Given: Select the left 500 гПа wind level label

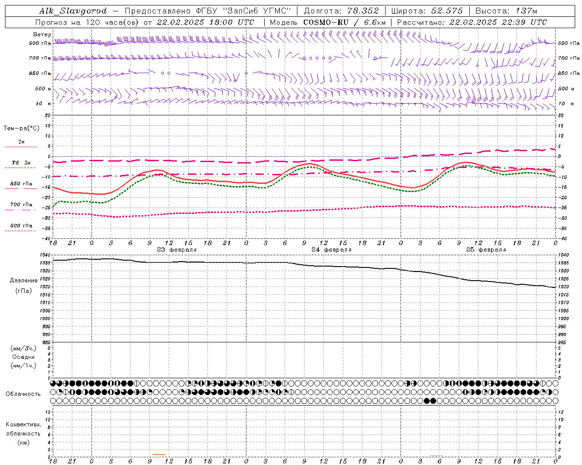Looking at the screenshot, I should (40, 43).
